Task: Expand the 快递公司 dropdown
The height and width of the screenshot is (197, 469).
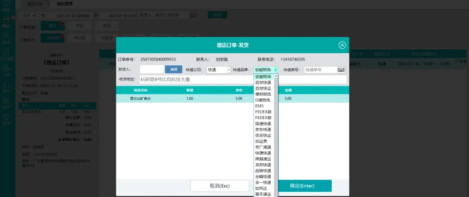Action: 229,70
